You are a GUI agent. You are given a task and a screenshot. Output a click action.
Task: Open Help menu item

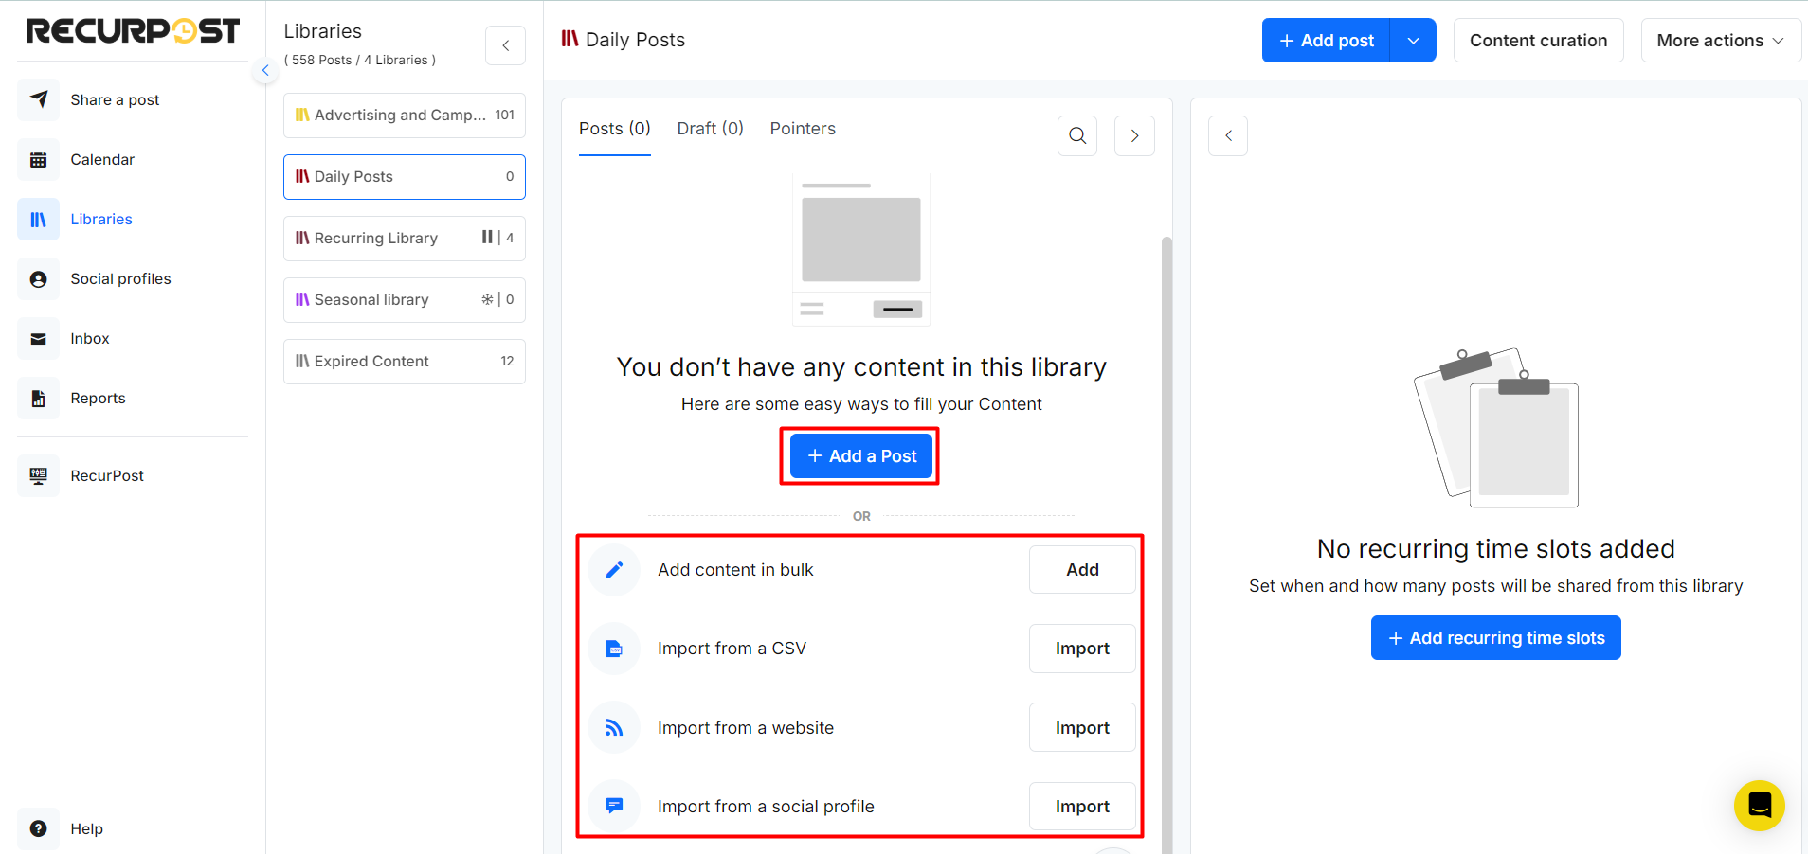pyautogui.click(x=86, y=828)
